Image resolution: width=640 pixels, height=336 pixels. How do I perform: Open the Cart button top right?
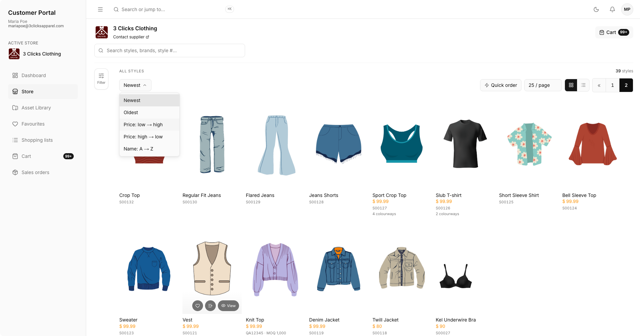click(614, 32)
